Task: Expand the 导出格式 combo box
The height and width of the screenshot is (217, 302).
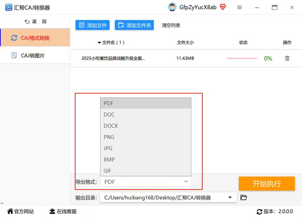Action: click(x=186, y=182)
